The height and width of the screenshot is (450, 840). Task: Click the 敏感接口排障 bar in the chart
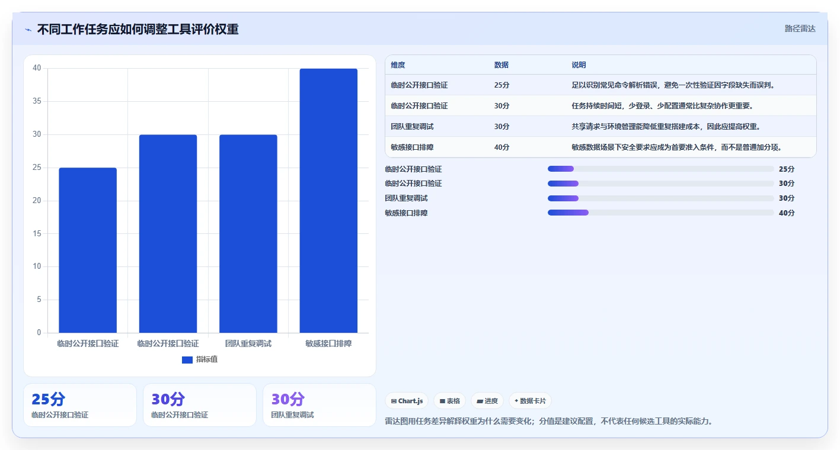328,201
